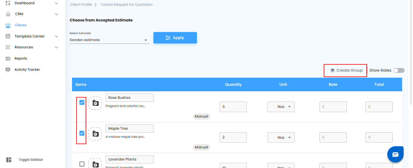This screenshot has height=168, width=413.
Task: Go to Client Profile breadcrumb link
Action: coord(81,5)
